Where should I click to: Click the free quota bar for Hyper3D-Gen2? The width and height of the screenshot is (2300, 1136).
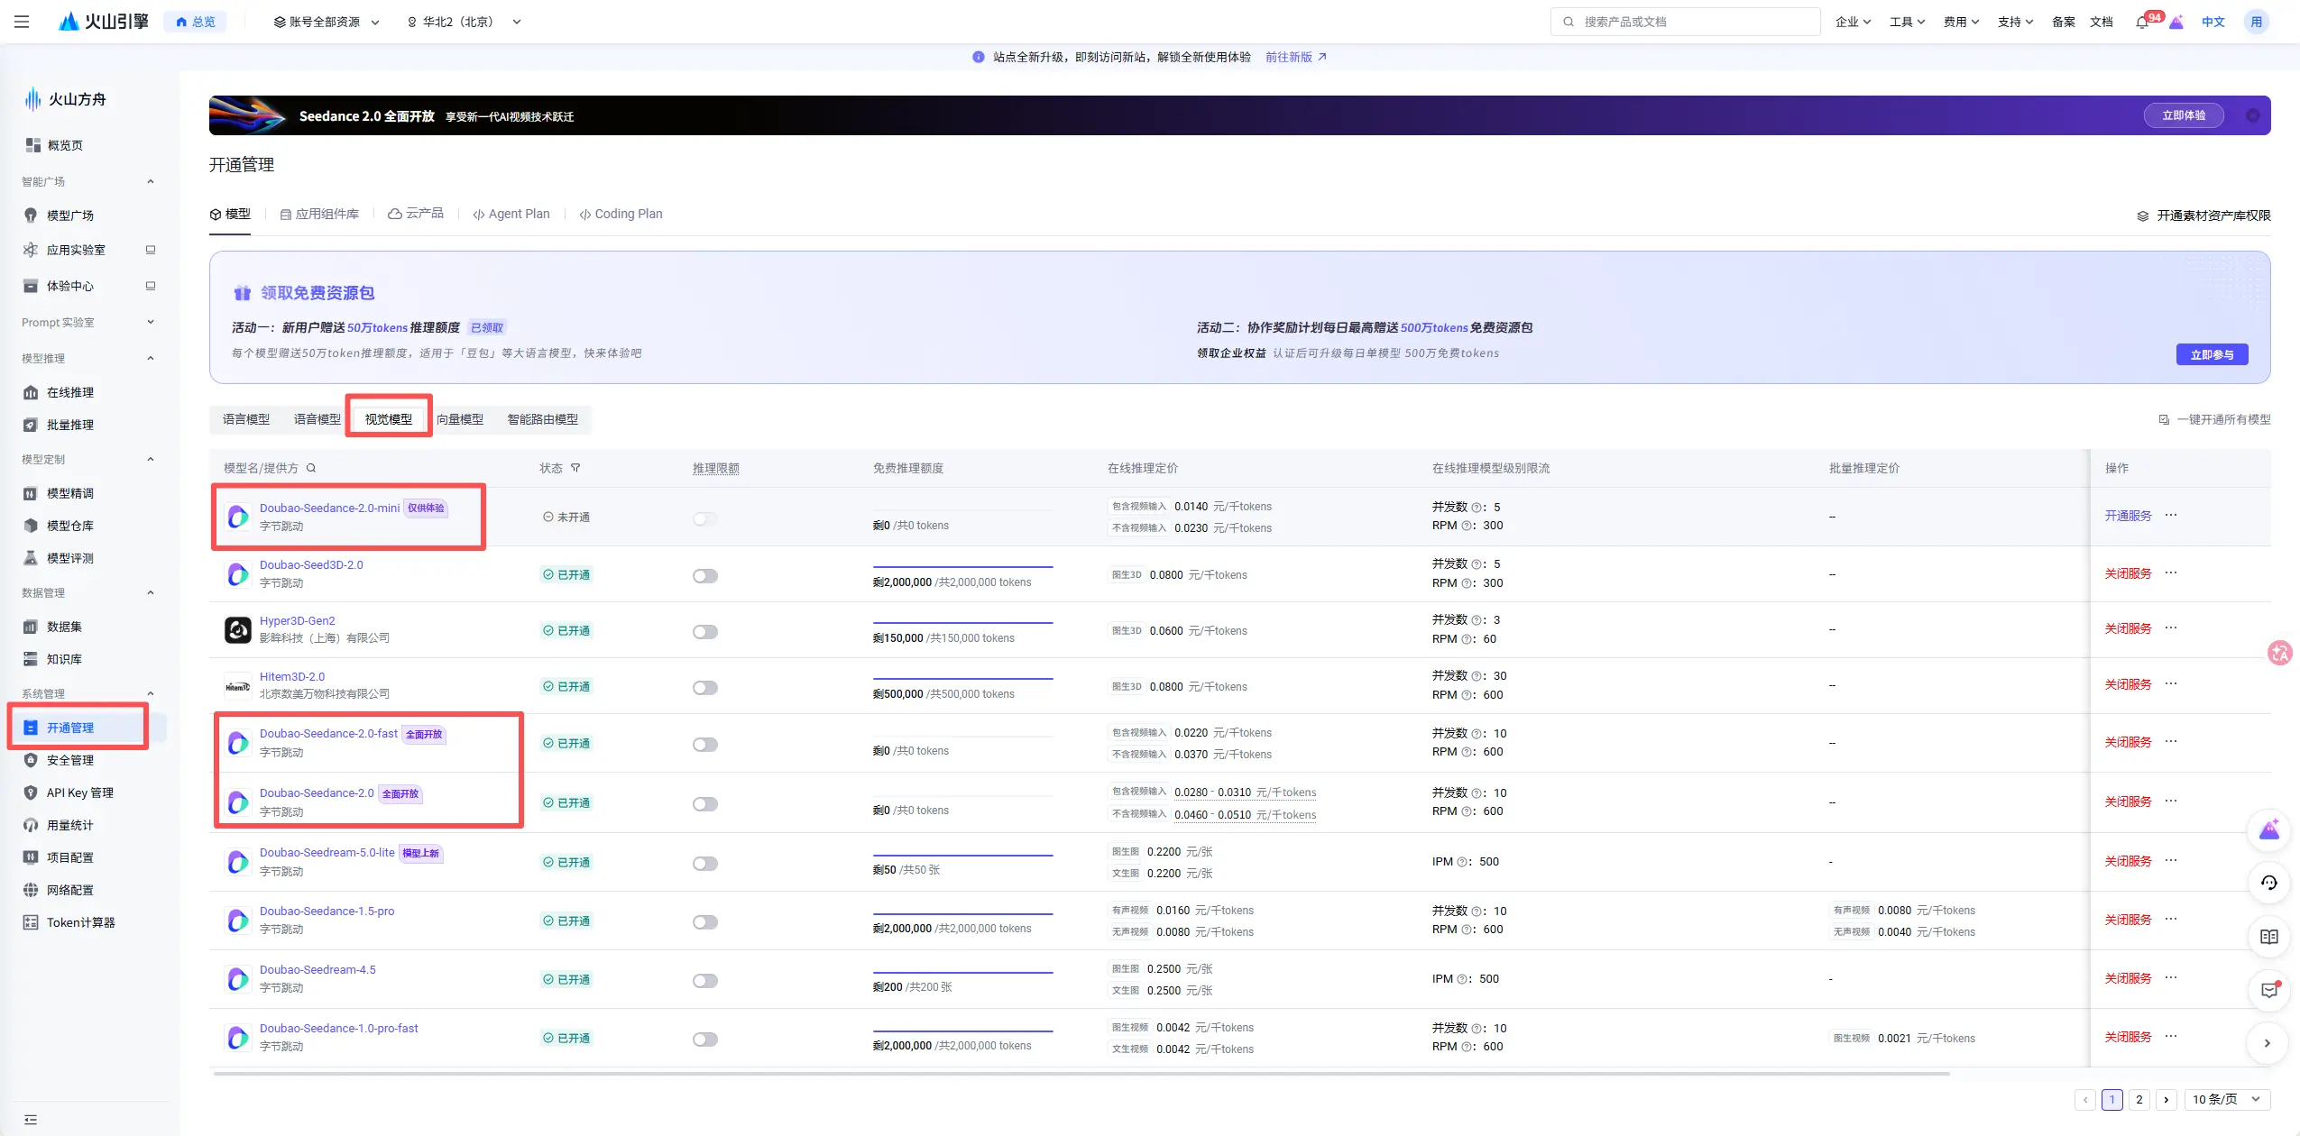(x=962, y=623)
